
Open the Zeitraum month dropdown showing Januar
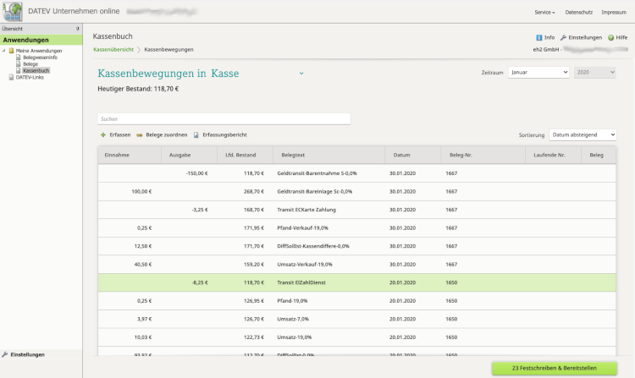pos(538,74)
